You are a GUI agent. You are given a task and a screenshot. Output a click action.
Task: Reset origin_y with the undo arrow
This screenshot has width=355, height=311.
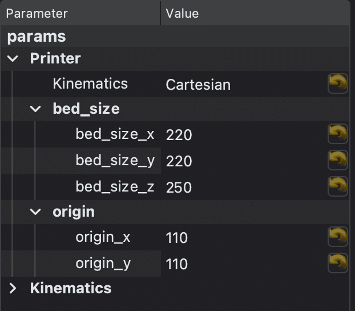tap(337, 263)
